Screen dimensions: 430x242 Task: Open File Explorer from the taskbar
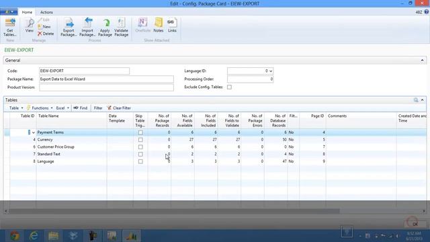coord(53,236)
